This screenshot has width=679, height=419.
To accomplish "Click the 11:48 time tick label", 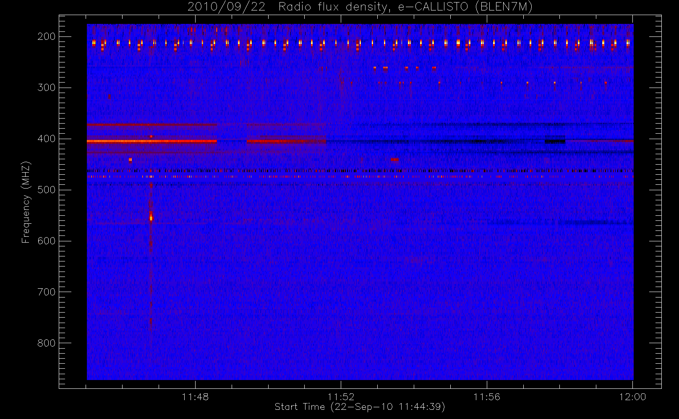I will (x=195, y=397).
